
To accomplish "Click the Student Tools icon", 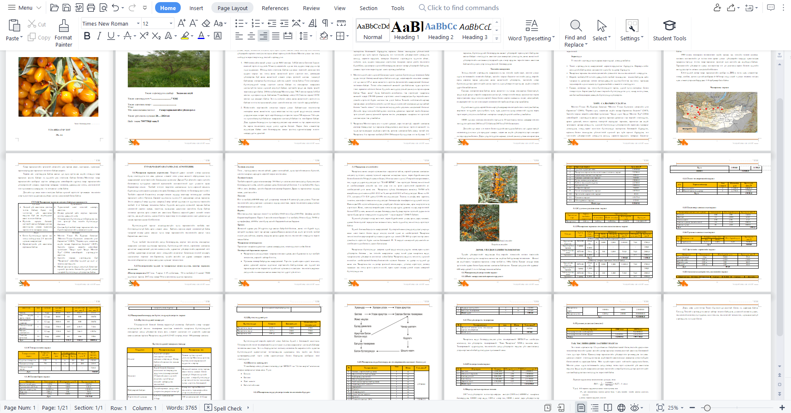I will click(669, 31).
